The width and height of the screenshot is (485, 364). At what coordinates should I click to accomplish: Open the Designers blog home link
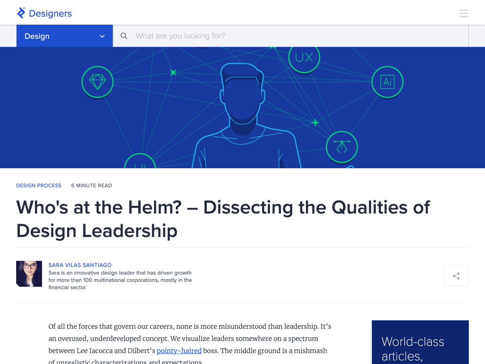(x=50, y=13)
